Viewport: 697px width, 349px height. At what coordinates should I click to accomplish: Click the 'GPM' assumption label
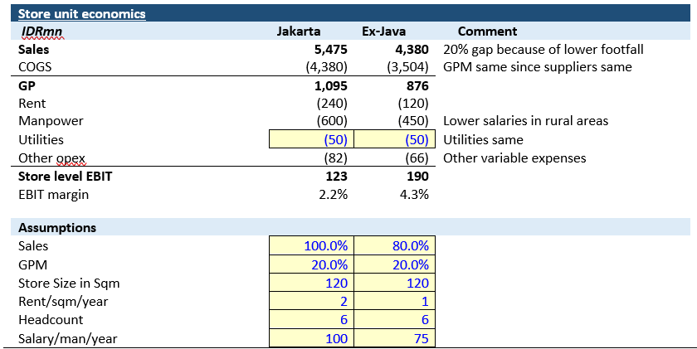pyautogui.click(x=32, y=265)
